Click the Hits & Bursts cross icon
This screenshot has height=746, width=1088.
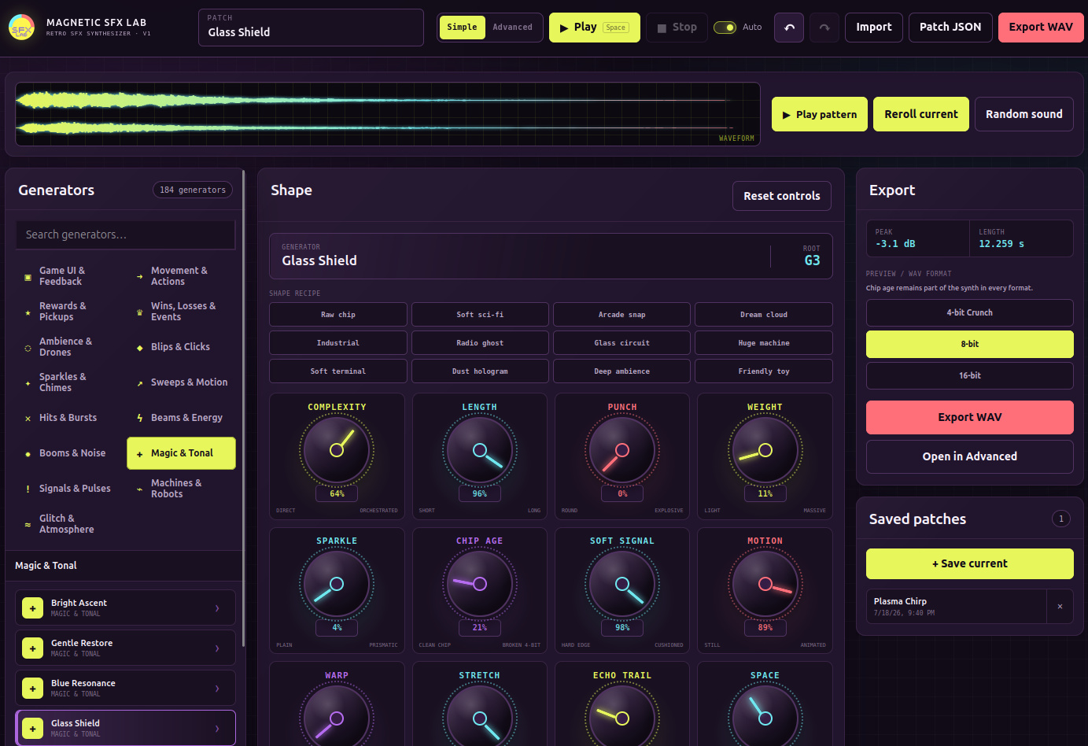click(28, 419)
